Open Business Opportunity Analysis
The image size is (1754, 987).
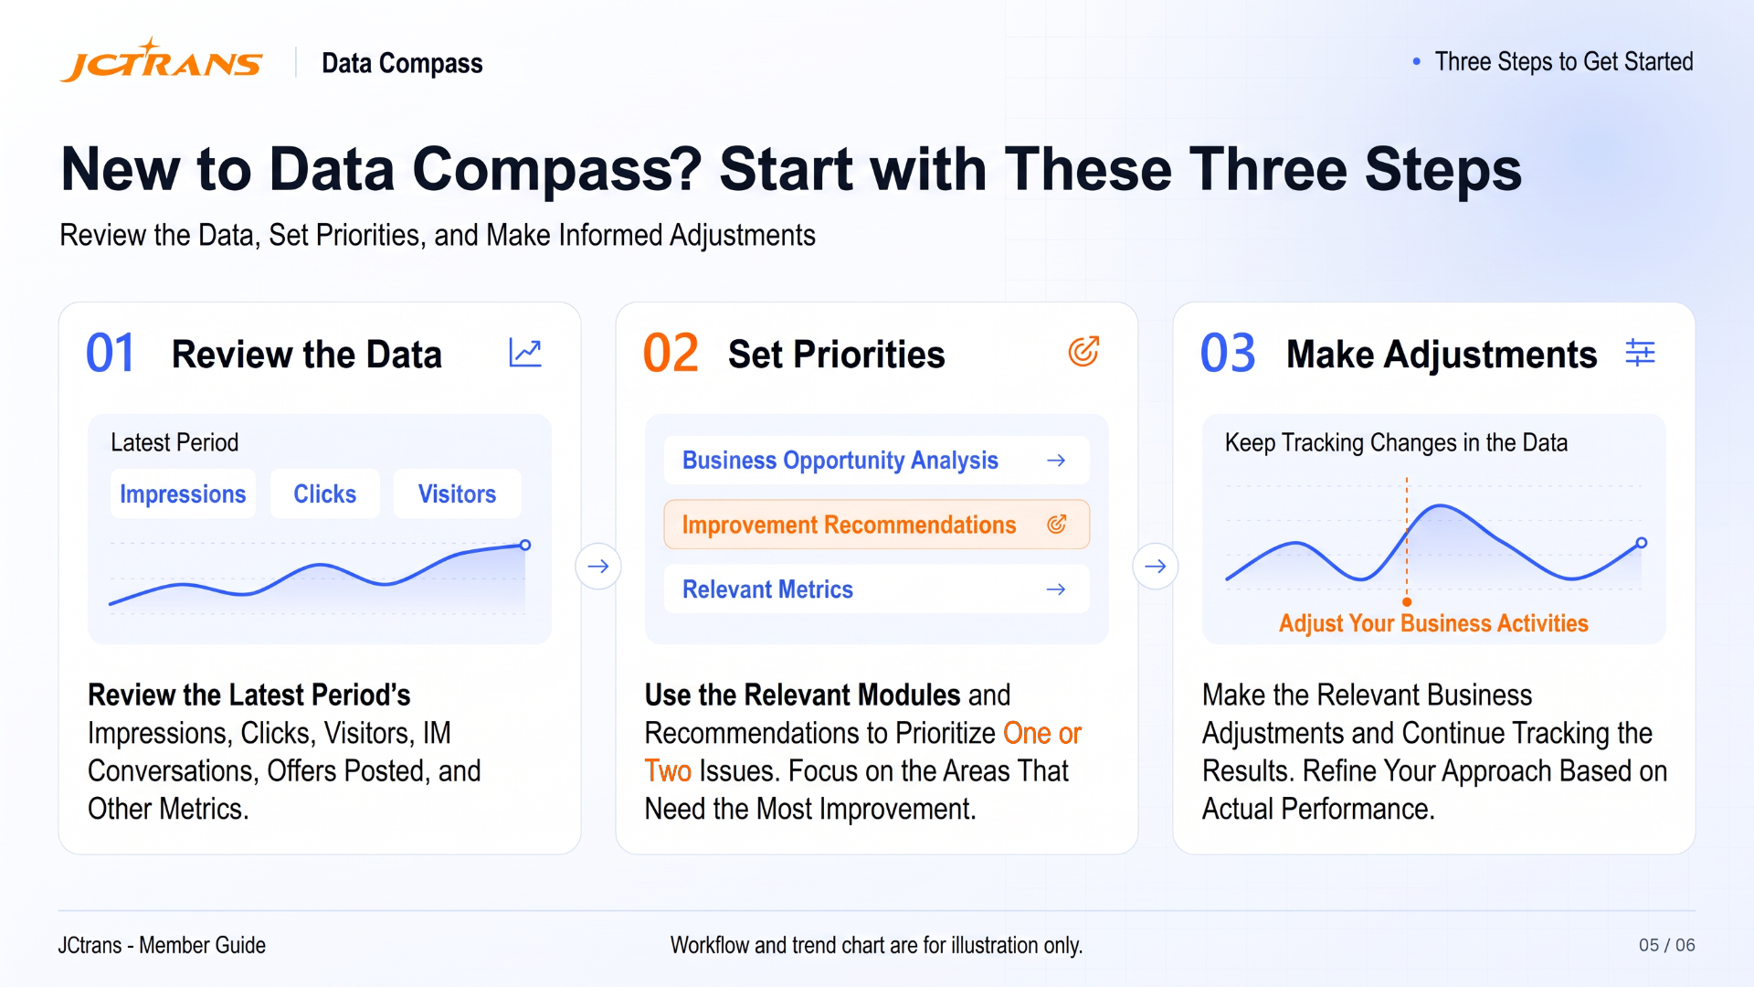876,461
